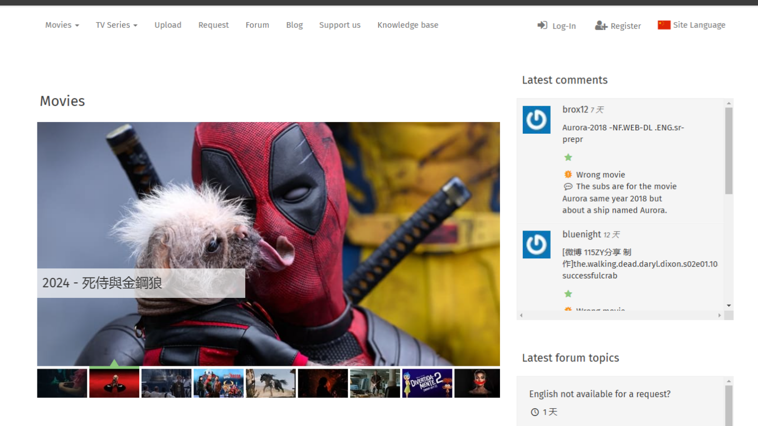Click the comments scroll up arrow
This screenshot has width=758, height=426.
[728, 103]
